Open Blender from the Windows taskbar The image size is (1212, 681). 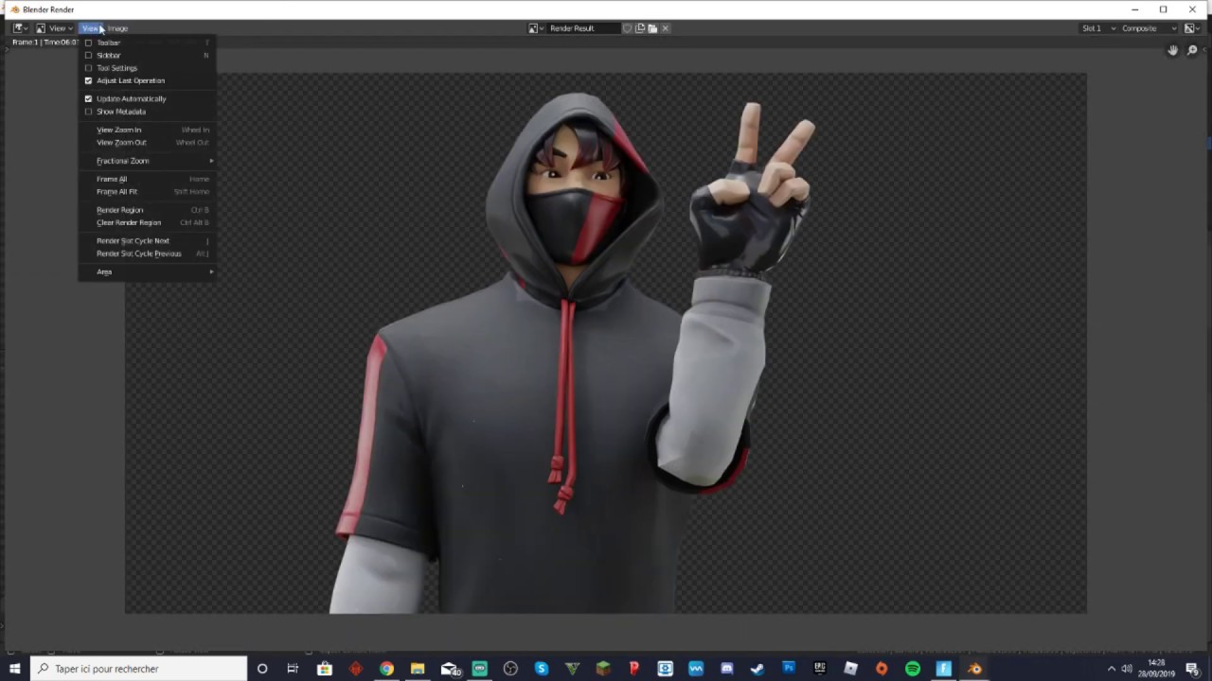tap(974, 669)
